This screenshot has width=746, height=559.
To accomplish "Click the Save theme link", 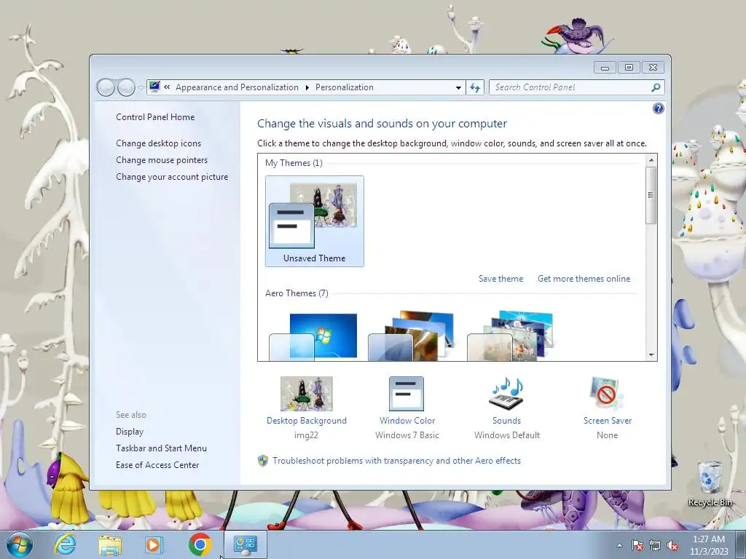I will coord(500,279).
